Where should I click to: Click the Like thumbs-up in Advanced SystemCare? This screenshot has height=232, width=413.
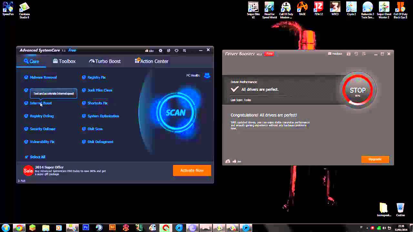(149, 51)
